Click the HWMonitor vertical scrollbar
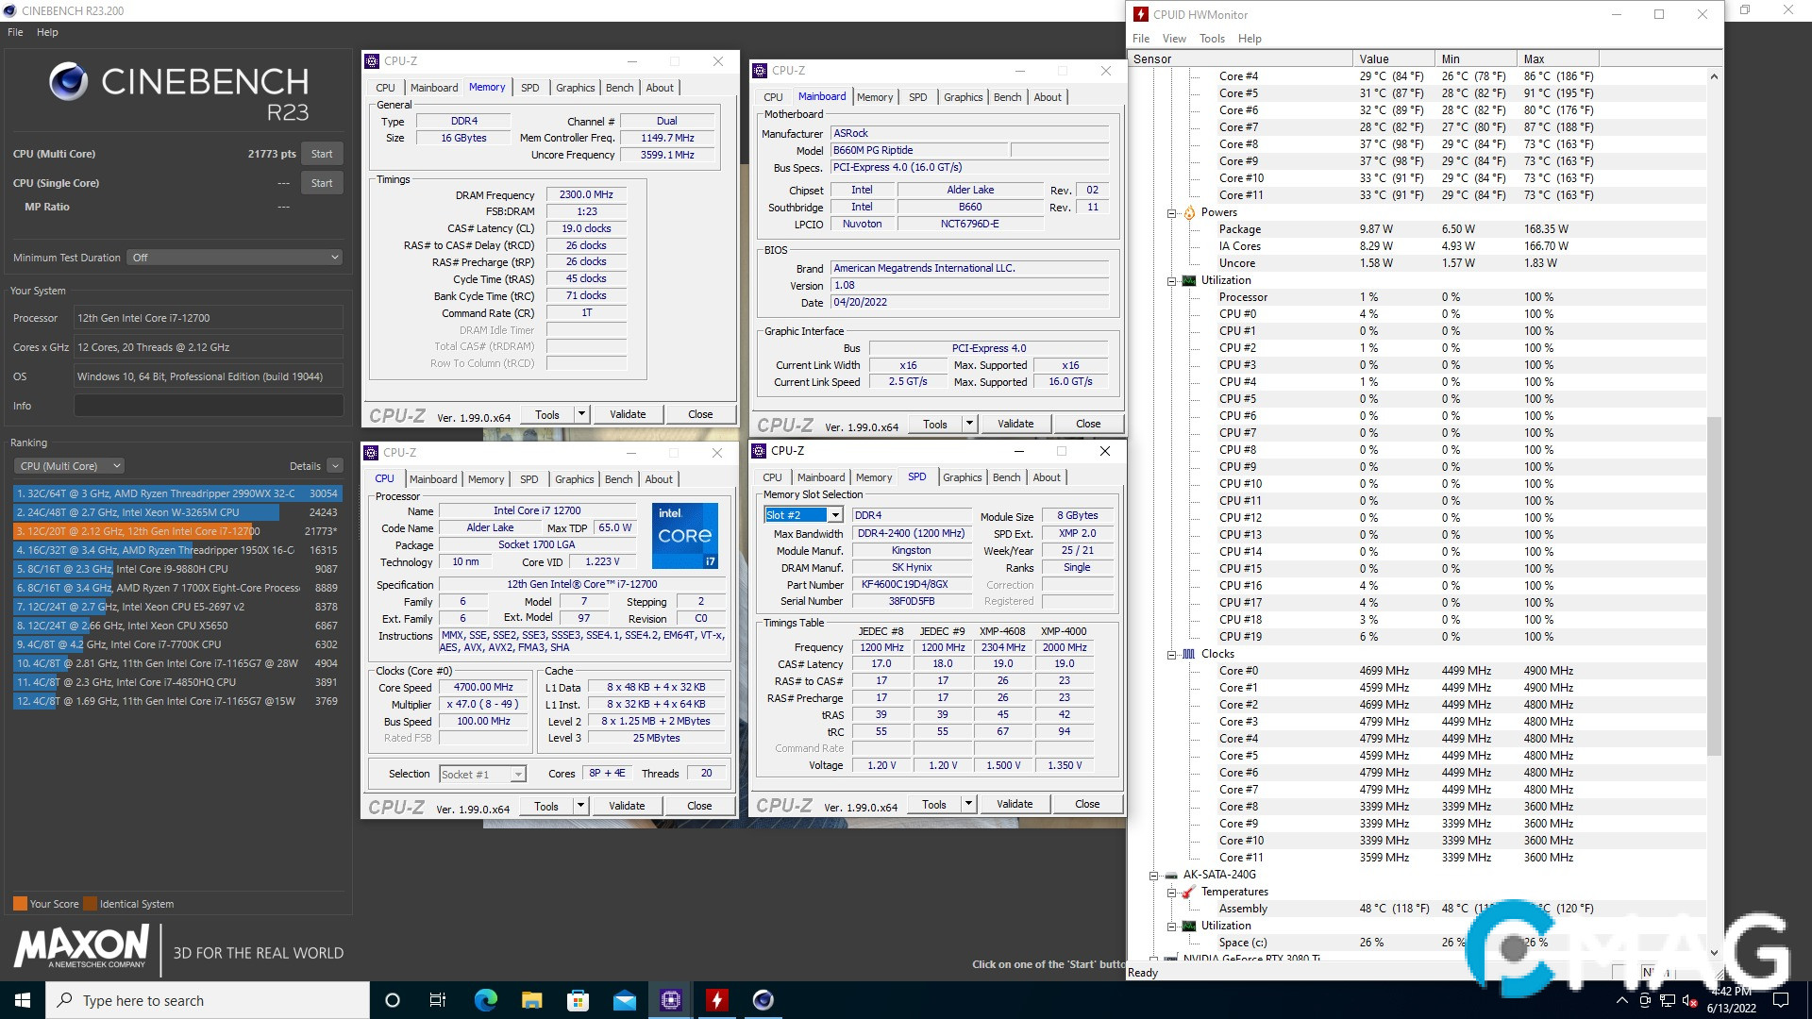Viewport: 1812px width, 1019px height. pyautogui.click(x=1714, y=585)
